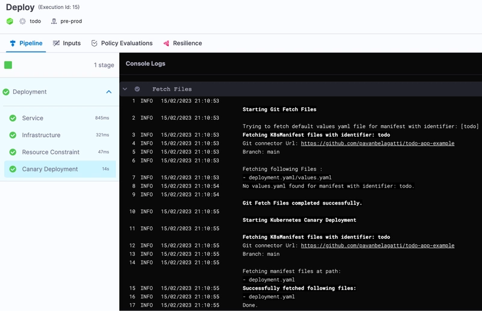Click 'Fetching K8sManifest files' message on line 3

[x=316, y=135]
